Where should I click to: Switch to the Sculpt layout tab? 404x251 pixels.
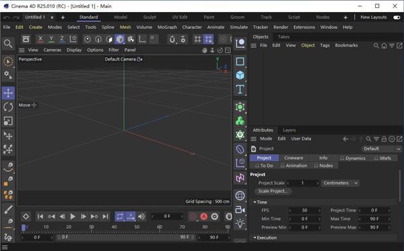pyautogui.click(x=149, y=18)
